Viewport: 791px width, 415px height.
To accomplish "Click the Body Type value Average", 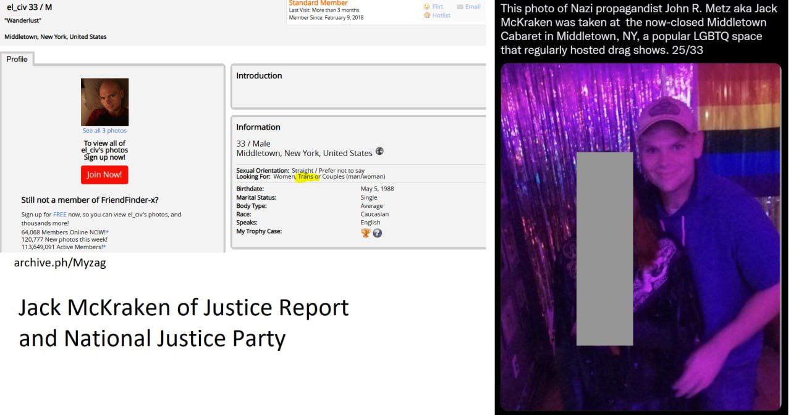I will pos(371,206).
